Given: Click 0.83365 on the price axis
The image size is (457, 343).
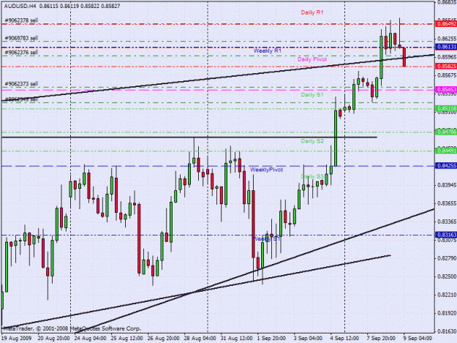Looking at the screenshot, I should click(x=447, y=222).
